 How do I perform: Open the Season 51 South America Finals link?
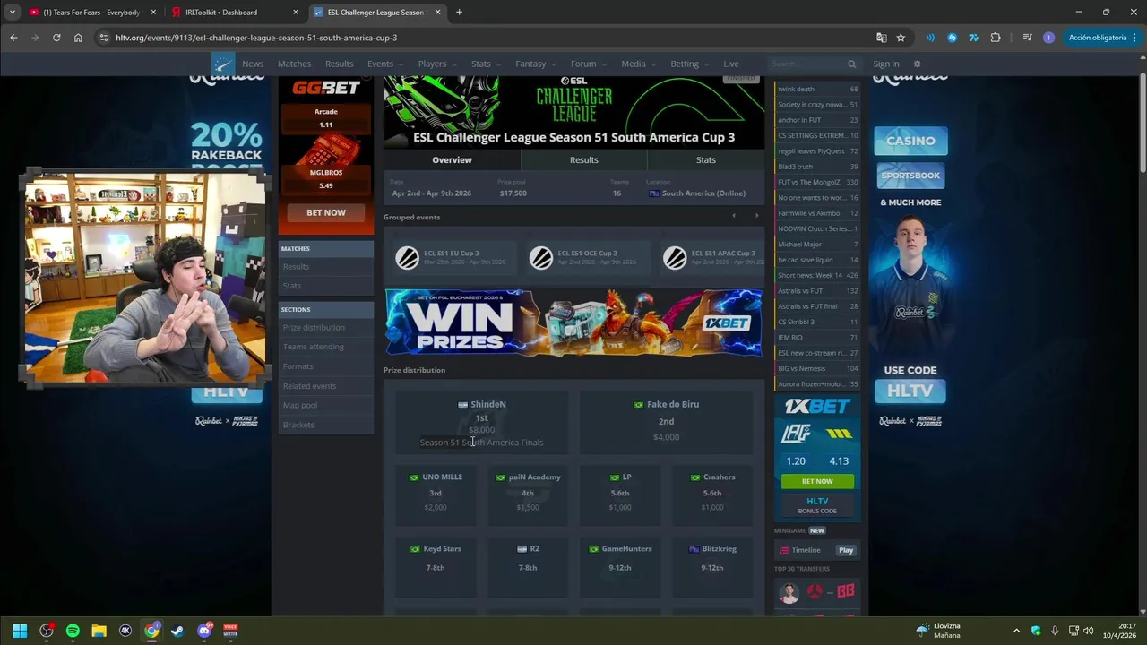click(x=481, y=443)
